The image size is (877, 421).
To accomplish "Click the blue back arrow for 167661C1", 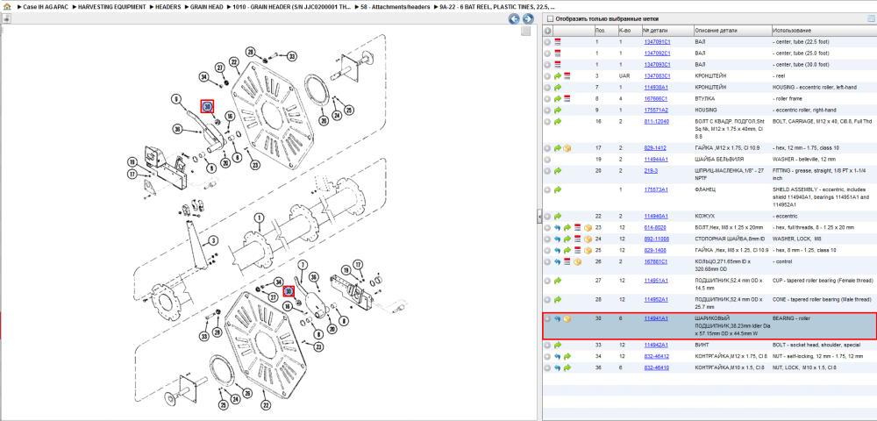I will (558, 261).
